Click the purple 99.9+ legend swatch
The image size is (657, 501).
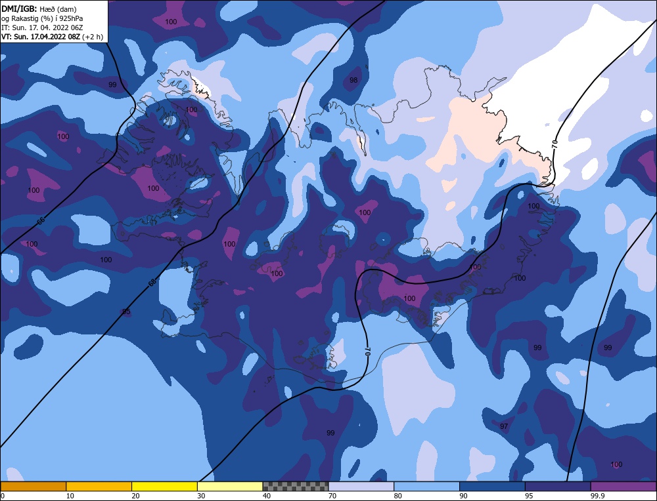pos(623,487)
